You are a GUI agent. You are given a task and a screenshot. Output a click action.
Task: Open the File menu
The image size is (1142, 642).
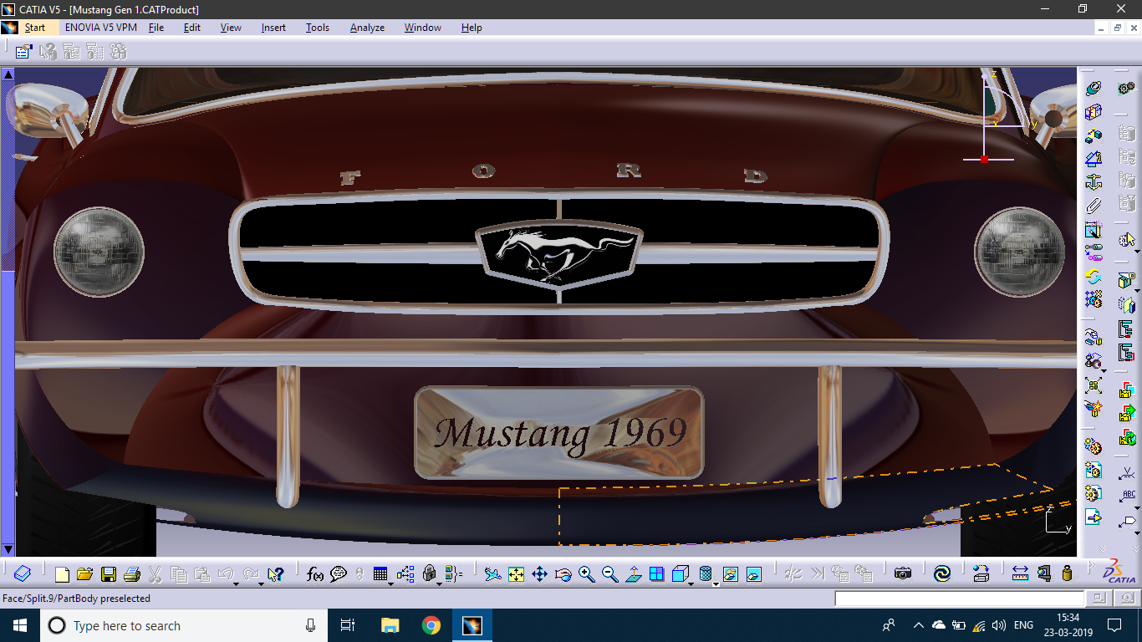(156, 28)
